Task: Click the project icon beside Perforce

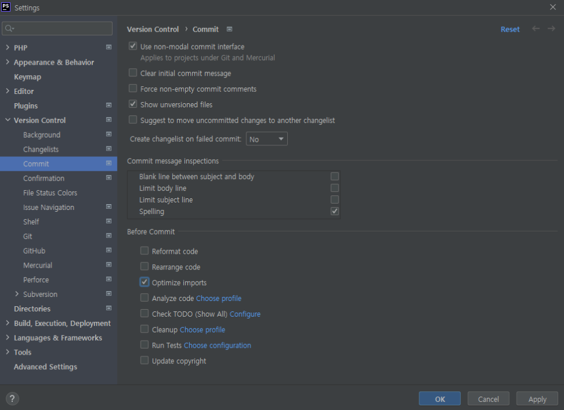Action: (x=109, y=279)
